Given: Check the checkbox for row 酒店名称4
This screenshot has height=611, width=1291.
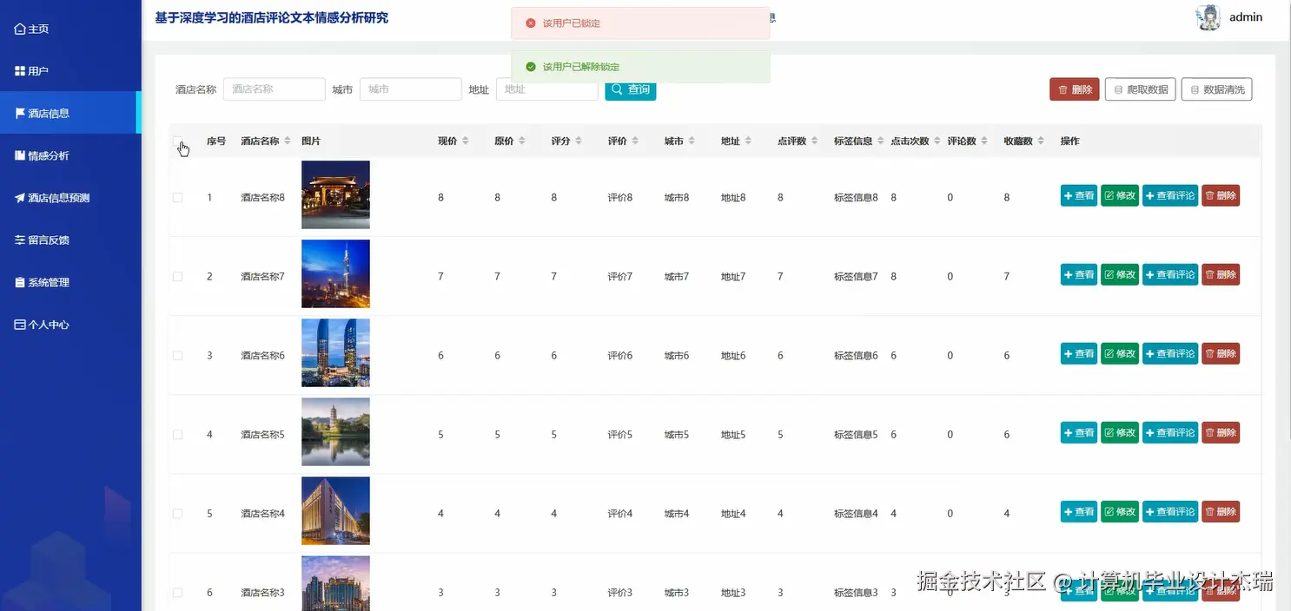Looking at the screenshot, I should pos(177,514).
